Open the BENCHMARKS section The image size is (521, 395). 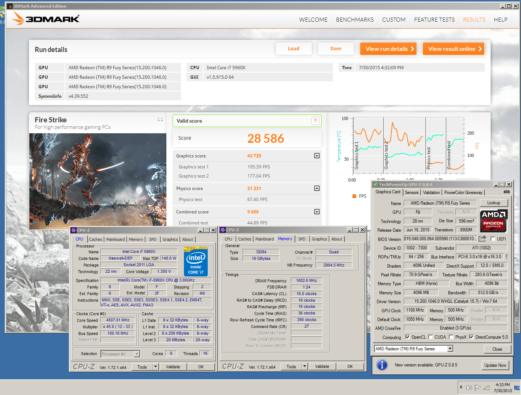click(x=355, y=20)
